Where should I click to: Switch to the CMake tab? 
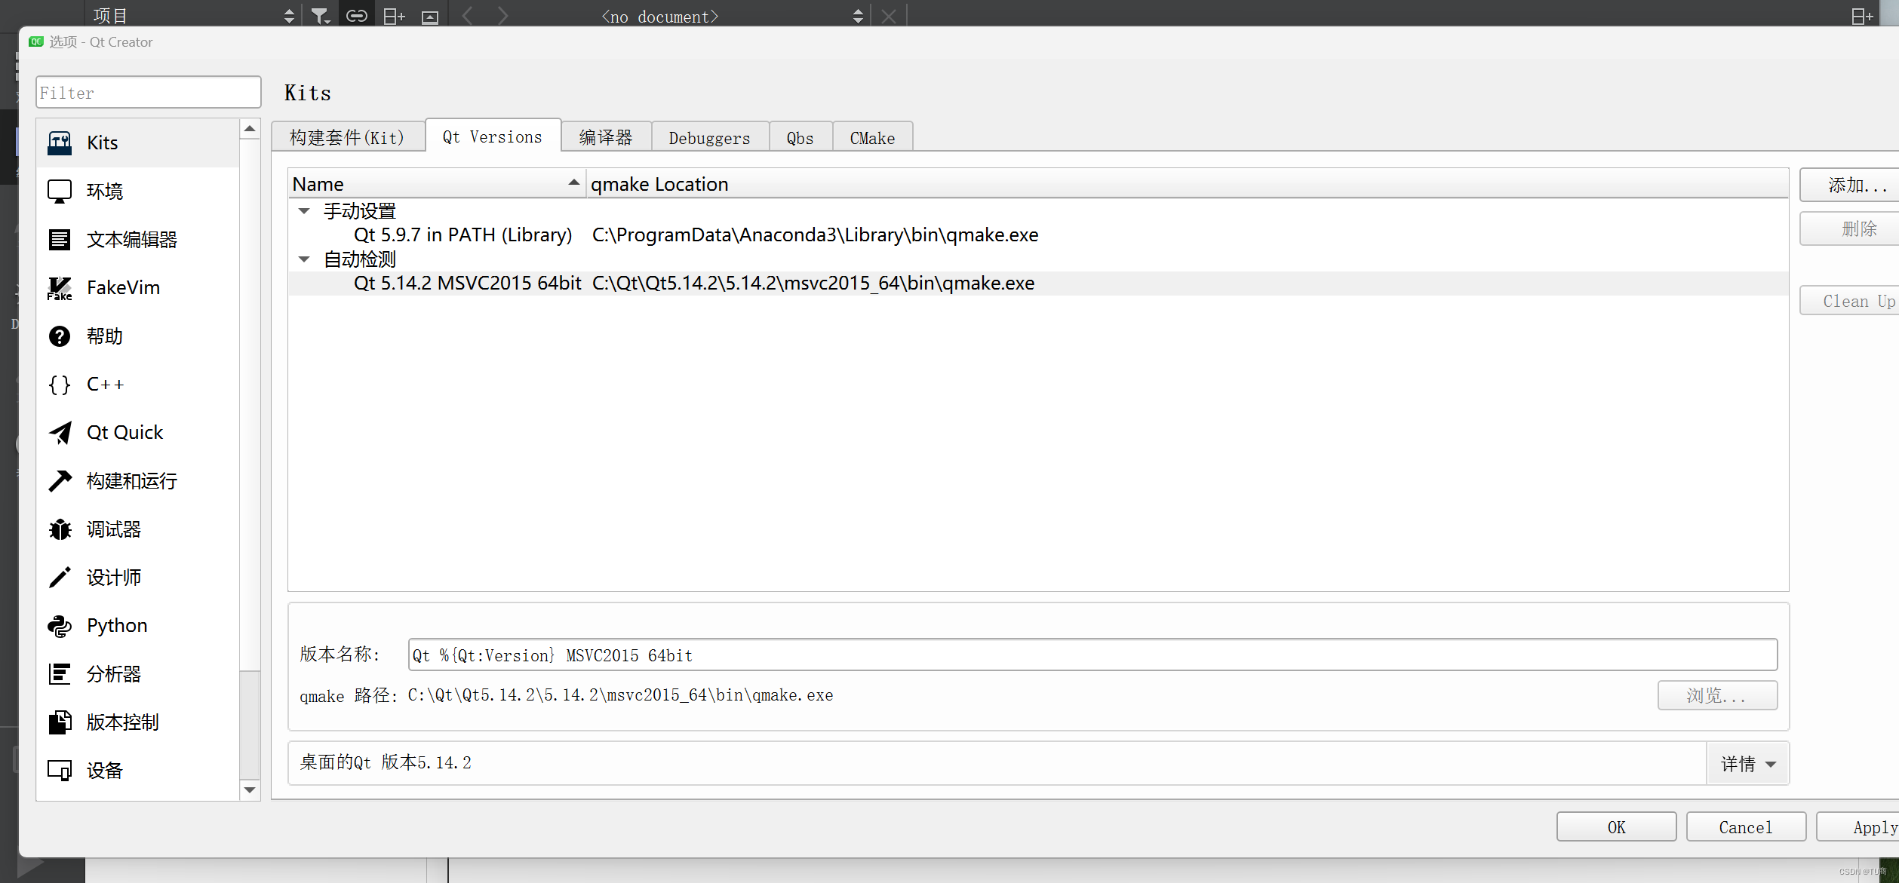871,136
